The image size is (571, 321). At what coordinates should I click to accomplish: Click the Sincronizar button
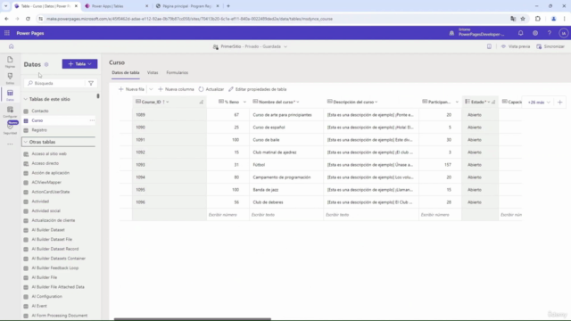[550, 46]
